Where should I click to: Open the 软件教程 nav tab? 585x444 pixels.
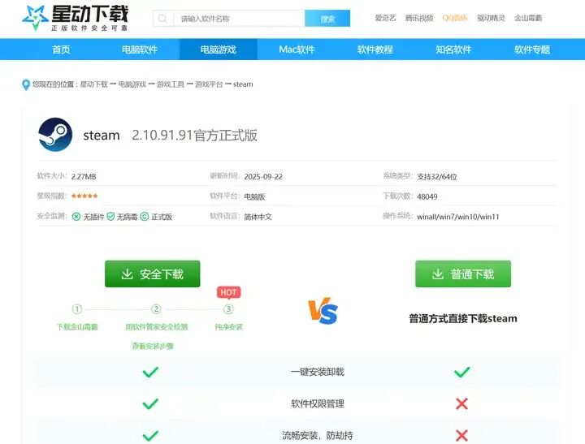(x=375, y=50)
